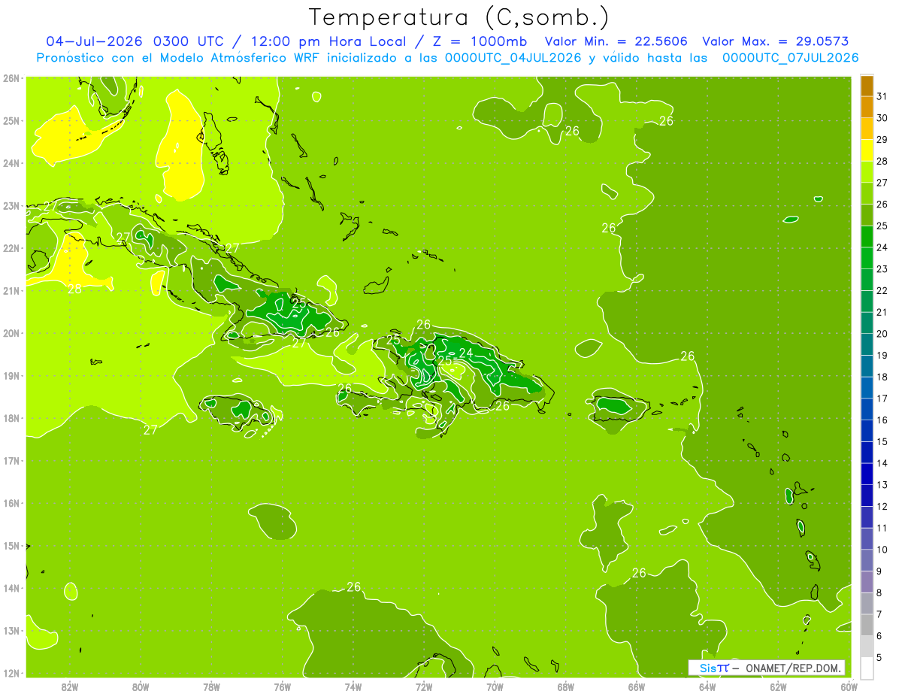Click the green cool patch over Jamaica
The image size is (902, 697).
click(x=242, y=409)
